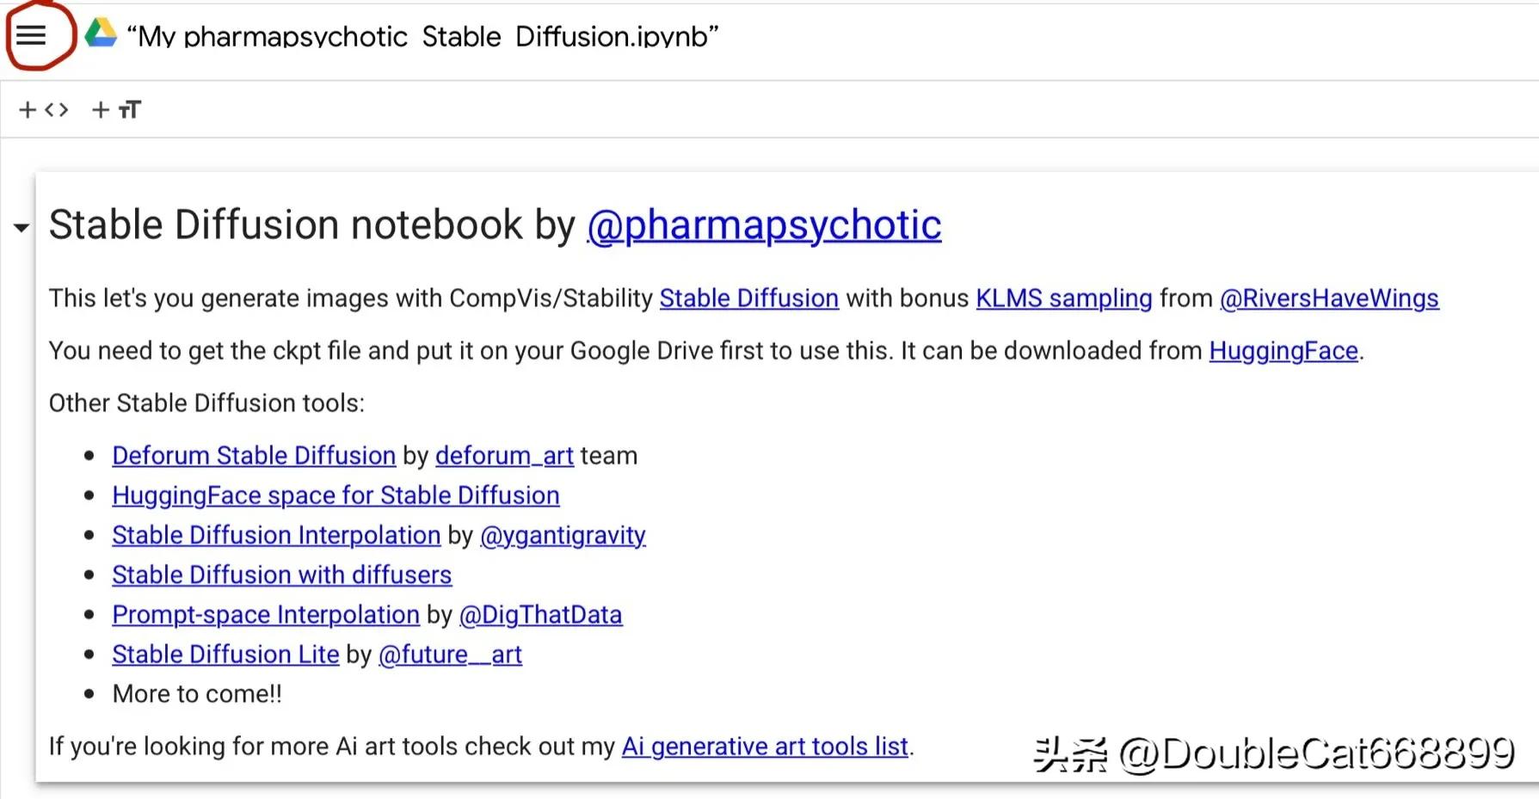The image size is (1539, 799).
Task: Open Stable Diffusion Interpolation link
Action: 276,535
